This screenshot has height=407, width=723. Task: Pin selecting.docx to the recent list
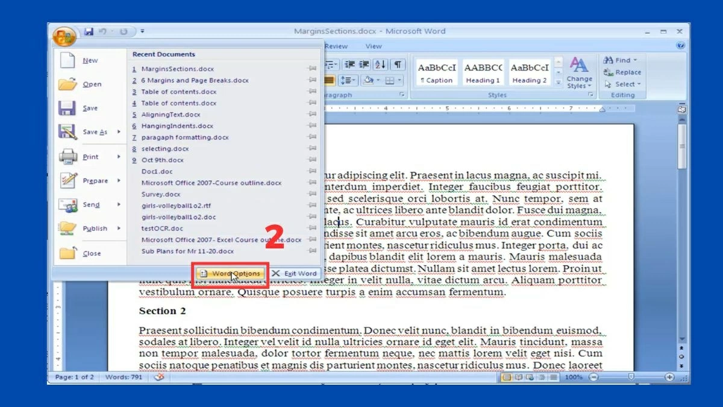pyautogui.click(x=312, y=149)
